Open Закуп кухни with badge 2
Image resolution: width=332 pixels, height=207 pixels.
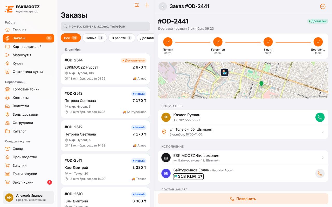click(29, 182)
